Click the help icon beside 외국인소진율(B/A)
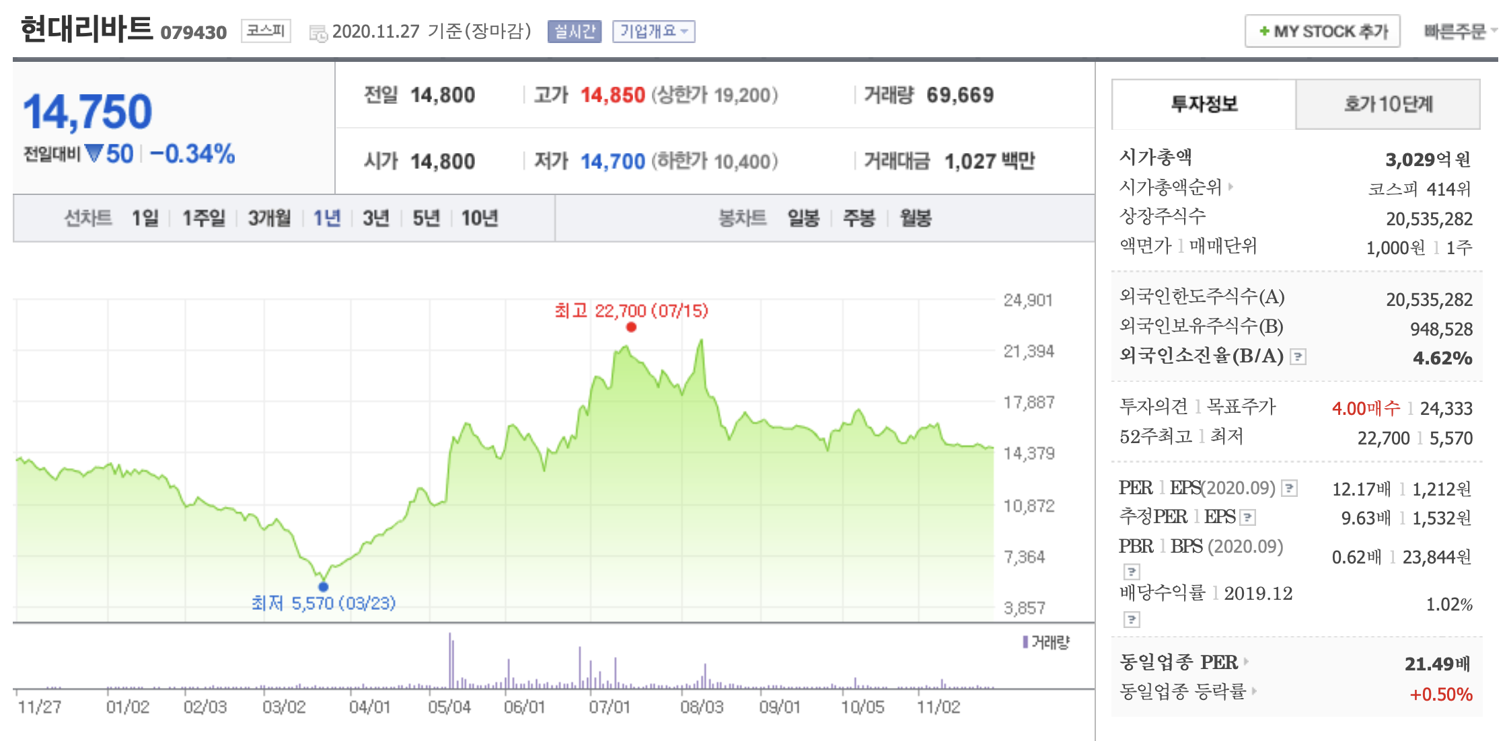1507x741 pixels. tap(1298, 357)
